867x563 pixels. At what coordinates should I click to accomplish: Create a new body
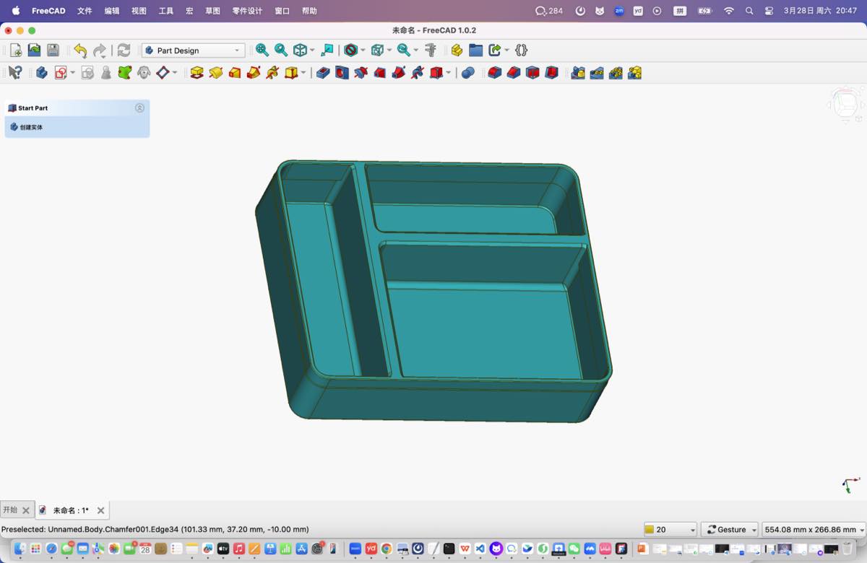point(42,73)
